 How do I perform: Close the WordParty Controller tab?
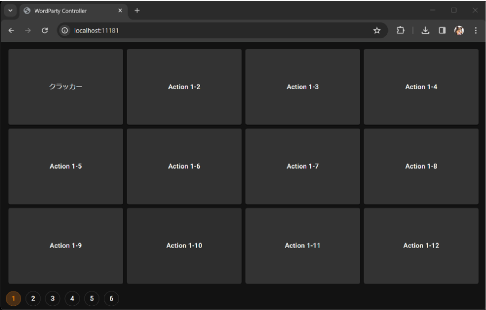[120, 11]
